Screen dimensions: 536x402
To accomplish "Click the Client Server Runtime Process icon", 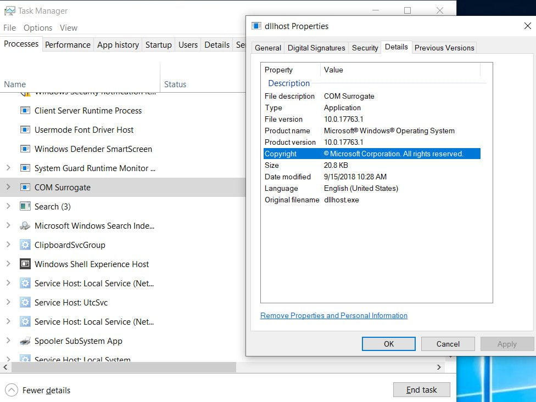I will (x=25, y=110).
